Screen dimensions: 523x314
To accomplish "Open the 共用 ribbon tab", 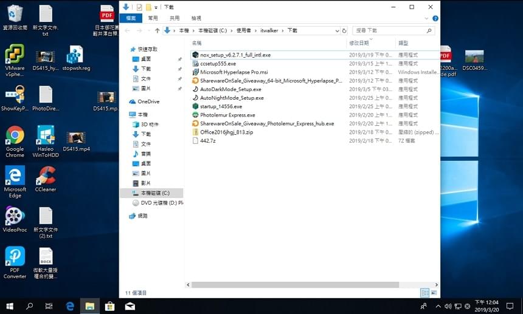I will click(x=175, y=18).
